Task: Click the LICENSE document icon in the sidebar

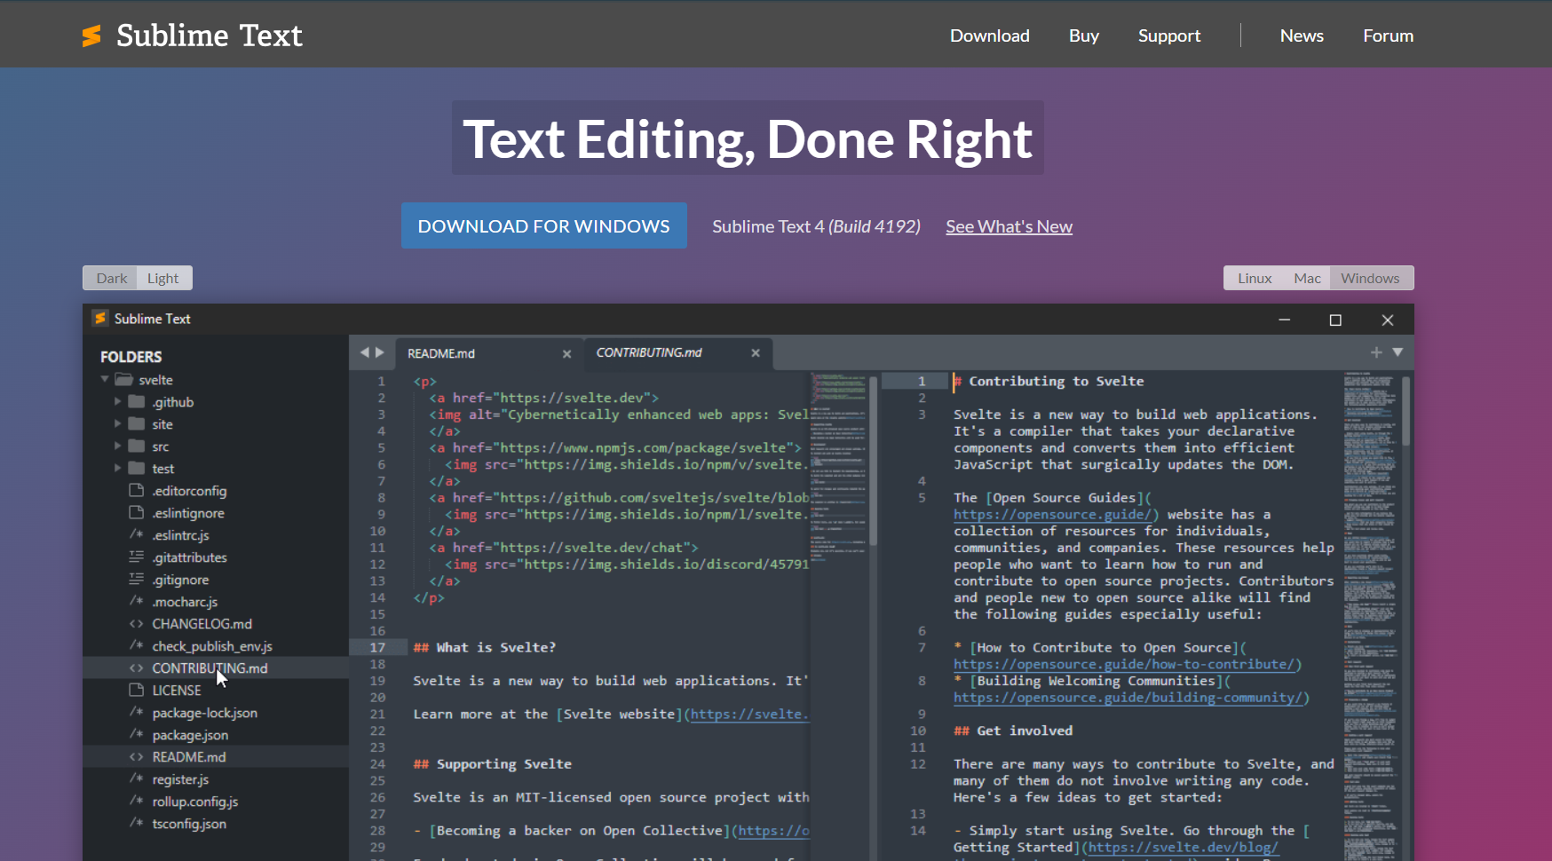Action: click(x=136, y=690)
